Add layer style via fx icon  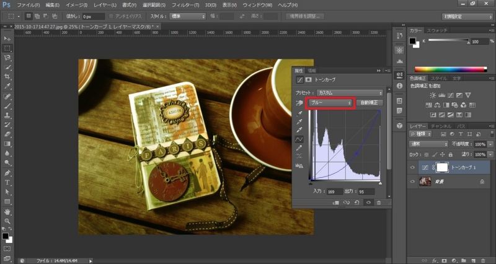(435, 260)
